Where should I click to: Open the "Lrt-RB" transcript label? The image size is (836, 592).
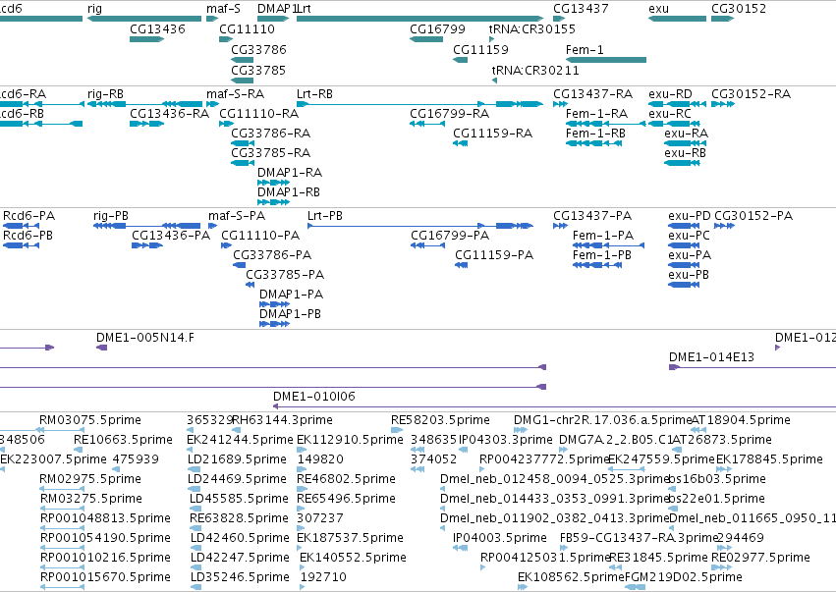[x=314, y=94]
